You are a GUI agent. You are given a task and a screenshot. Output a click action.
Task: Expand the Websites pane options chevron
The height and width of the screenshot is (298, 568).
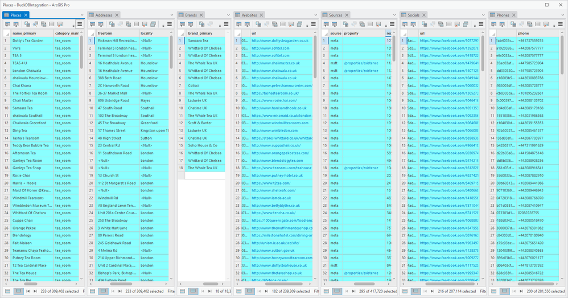[x=316, y=15]
